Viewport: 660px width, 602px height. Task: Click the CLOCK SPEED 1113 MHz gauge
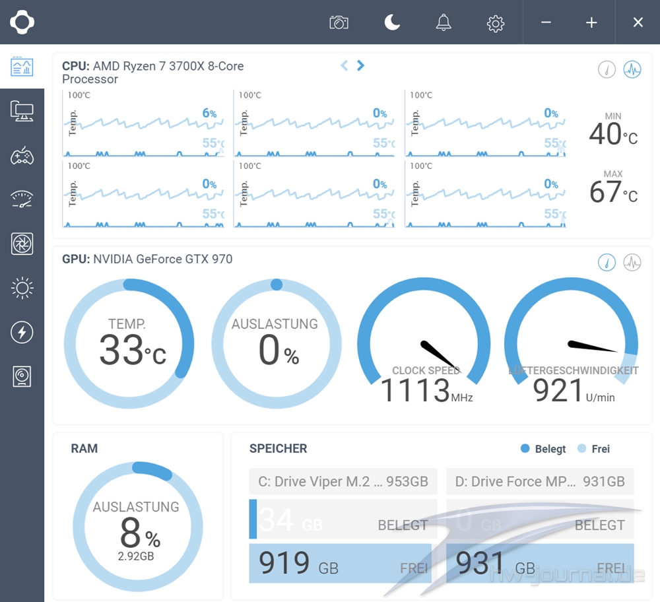click(x=424, y=340)
